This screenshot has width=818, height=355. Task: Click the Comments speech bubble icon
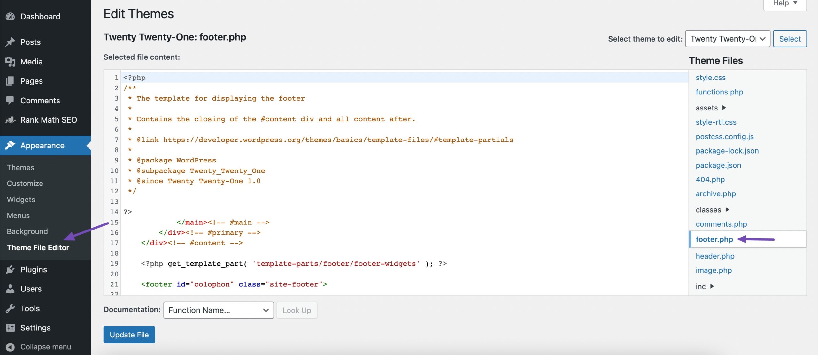pyautogui.click(x=11, y=100)
